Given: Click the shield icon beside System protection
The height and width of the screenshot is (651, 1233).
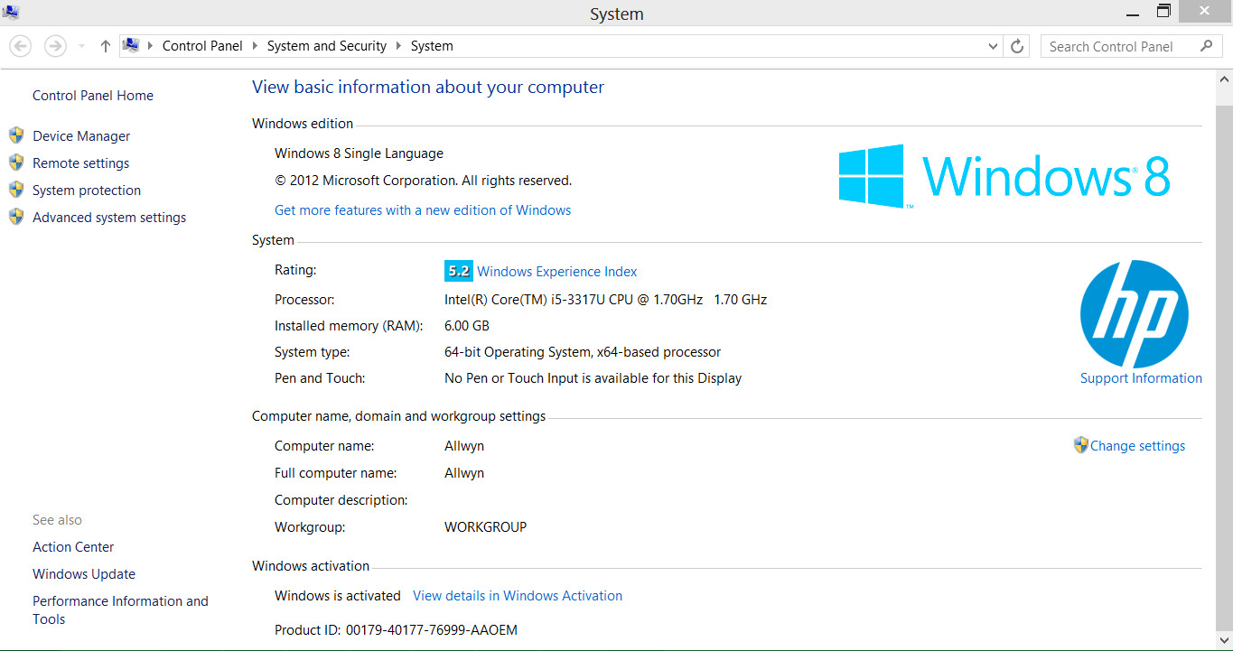Looking at the screenshot, I should [16, 190].
